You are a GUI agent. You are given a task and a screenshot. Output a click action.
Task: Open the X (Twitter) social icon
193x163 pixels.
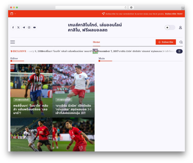click(19, 27)
